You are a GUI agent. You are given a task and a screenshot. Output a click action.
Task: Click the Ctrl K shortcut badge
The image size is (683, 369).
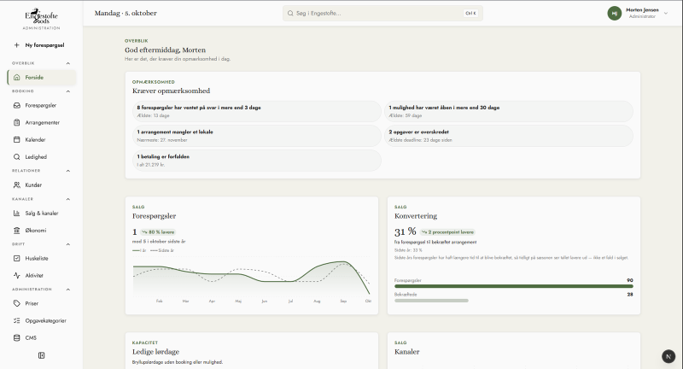coord(470,13)
